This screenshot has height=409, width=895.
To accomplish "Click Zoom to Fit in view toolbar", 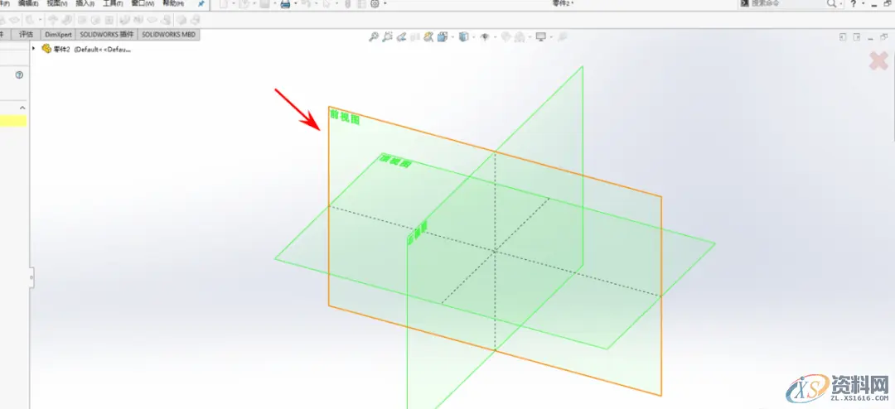I will click(374, 37).
